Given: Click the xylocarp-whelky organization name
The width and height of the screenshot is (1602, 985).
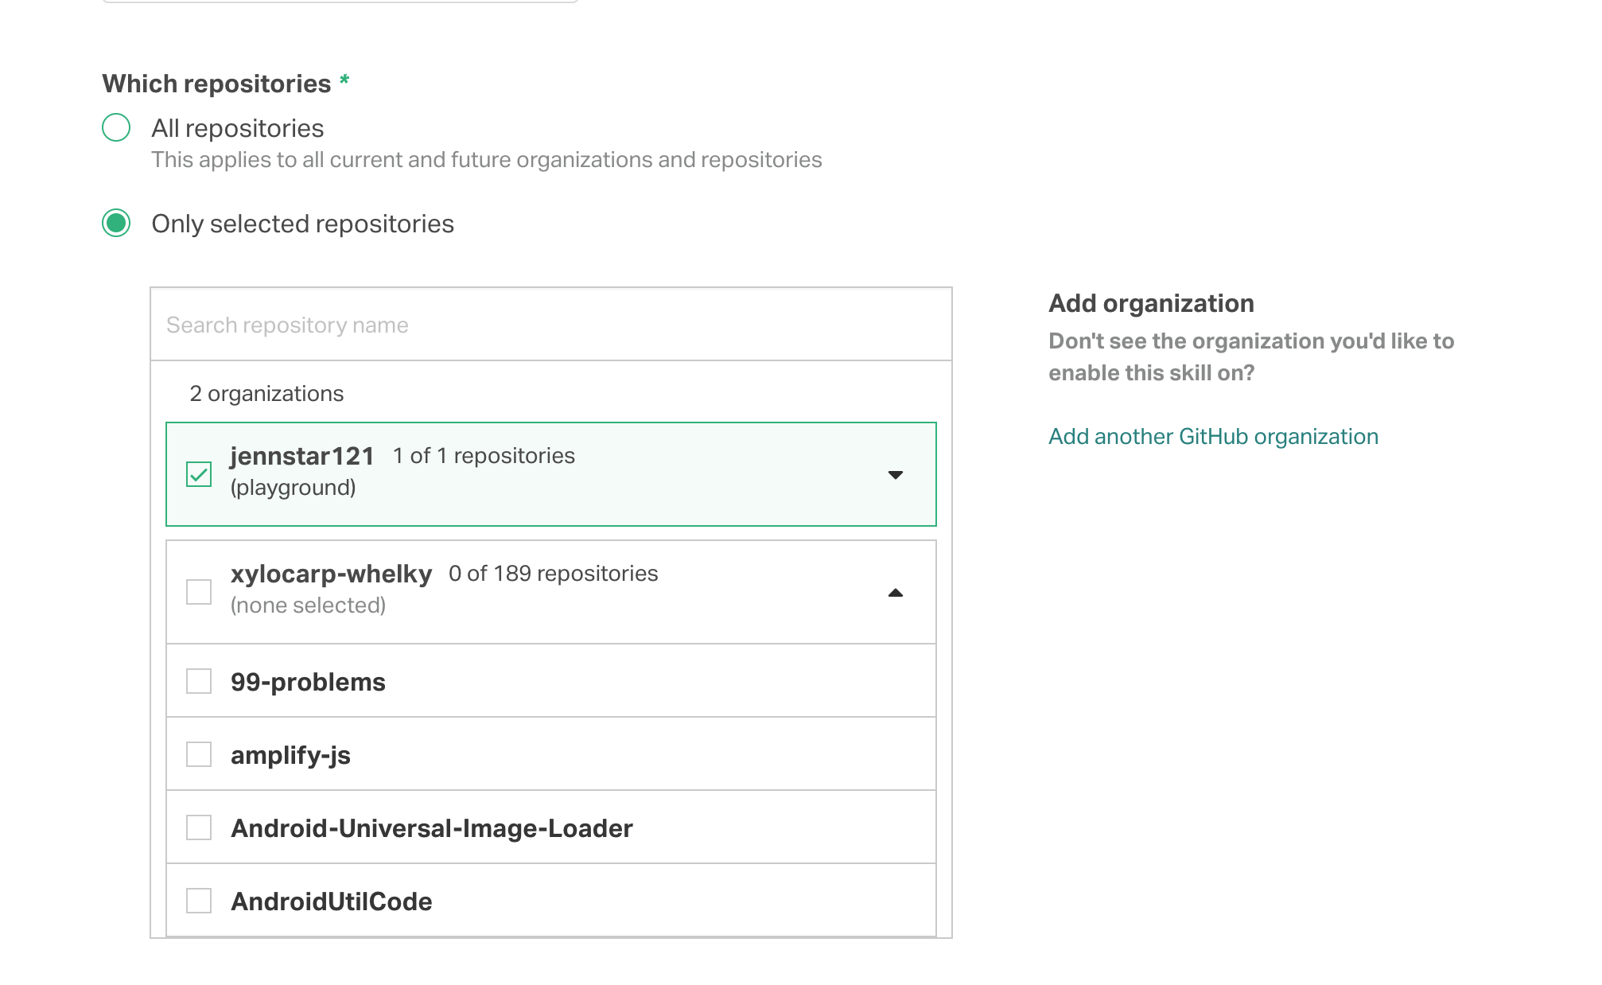Looking at the screenshot, I should click(x=331, y=574).
